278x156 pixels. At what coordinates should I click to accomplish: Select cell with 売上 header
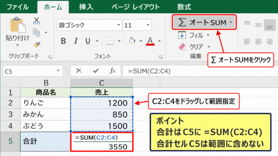click(102, 92)
